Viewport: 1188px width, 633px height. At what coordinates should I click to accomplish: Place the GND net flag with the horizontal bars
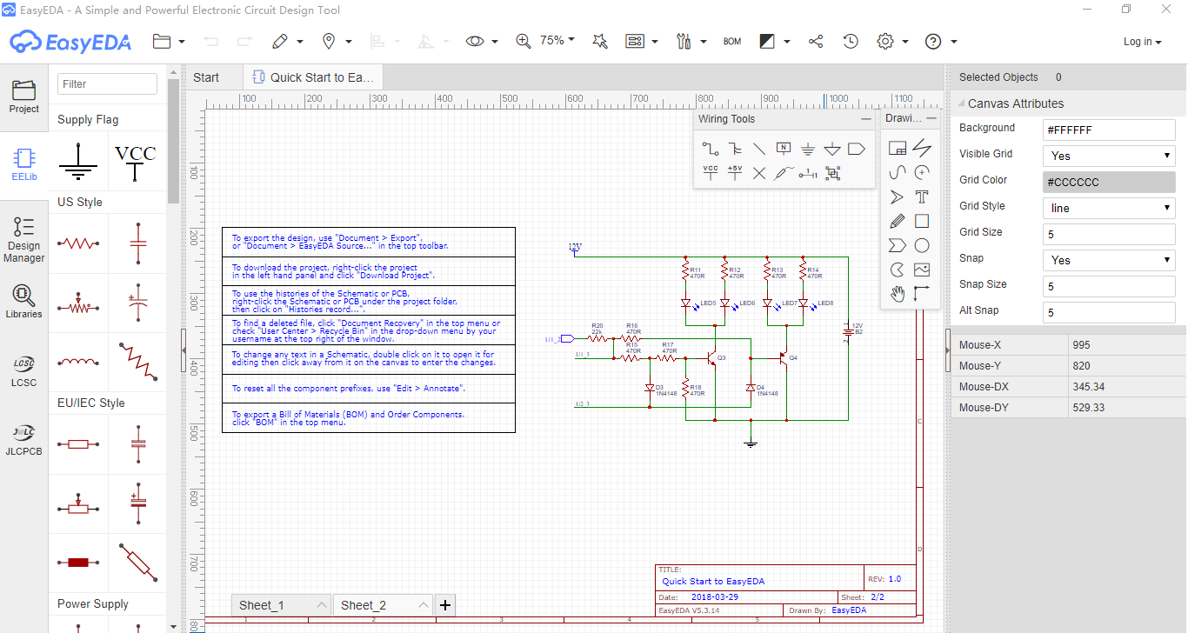[808, 149]
